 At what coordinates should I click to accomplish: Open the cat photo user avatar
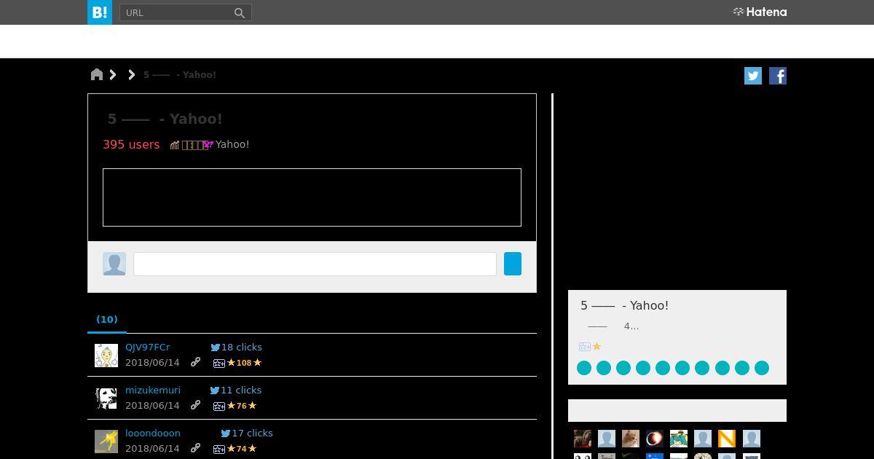631,439
